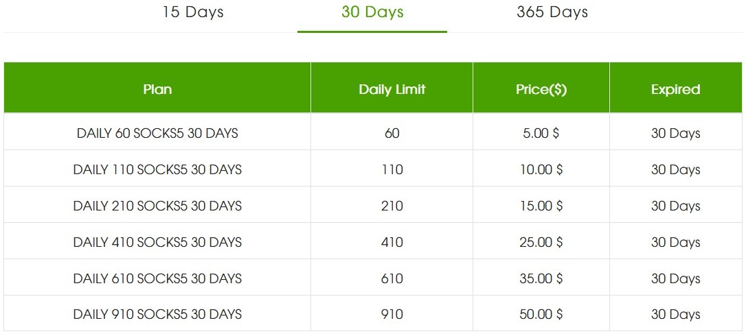
Task: Click the 910 daily limit value
Action: pyautogui.click(x=392, y=315)
